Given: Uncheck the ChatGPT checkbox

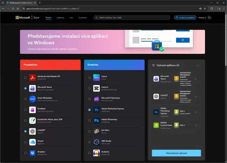Looking at the screenshot, I should 25,132.
